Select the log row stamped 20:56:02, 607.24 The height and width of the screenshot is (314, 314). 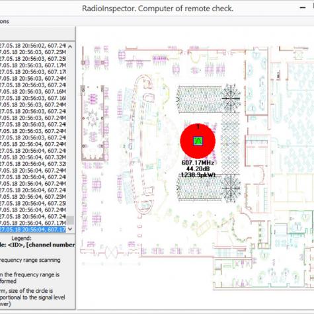pos(33,46)
